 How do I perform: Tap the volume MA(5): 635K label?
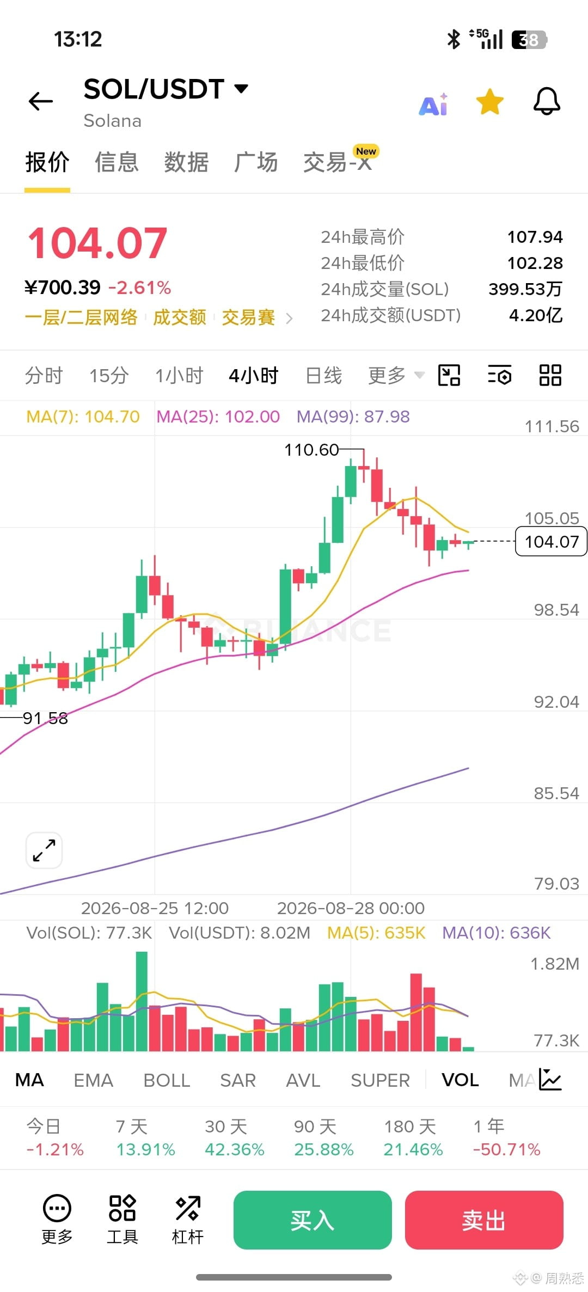click(x=376, y=933)
